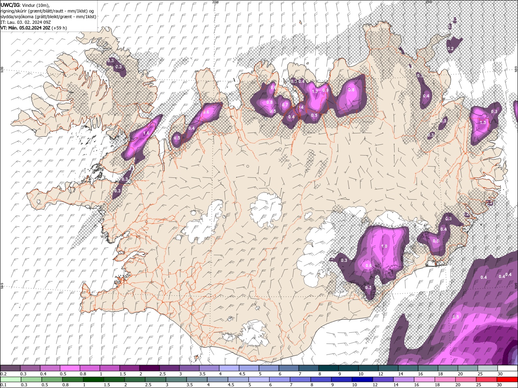Click the "15W" longitude label at the map top
Viewport: 518px width, 388px height.
pyautogui.click(x=429, y=2)
